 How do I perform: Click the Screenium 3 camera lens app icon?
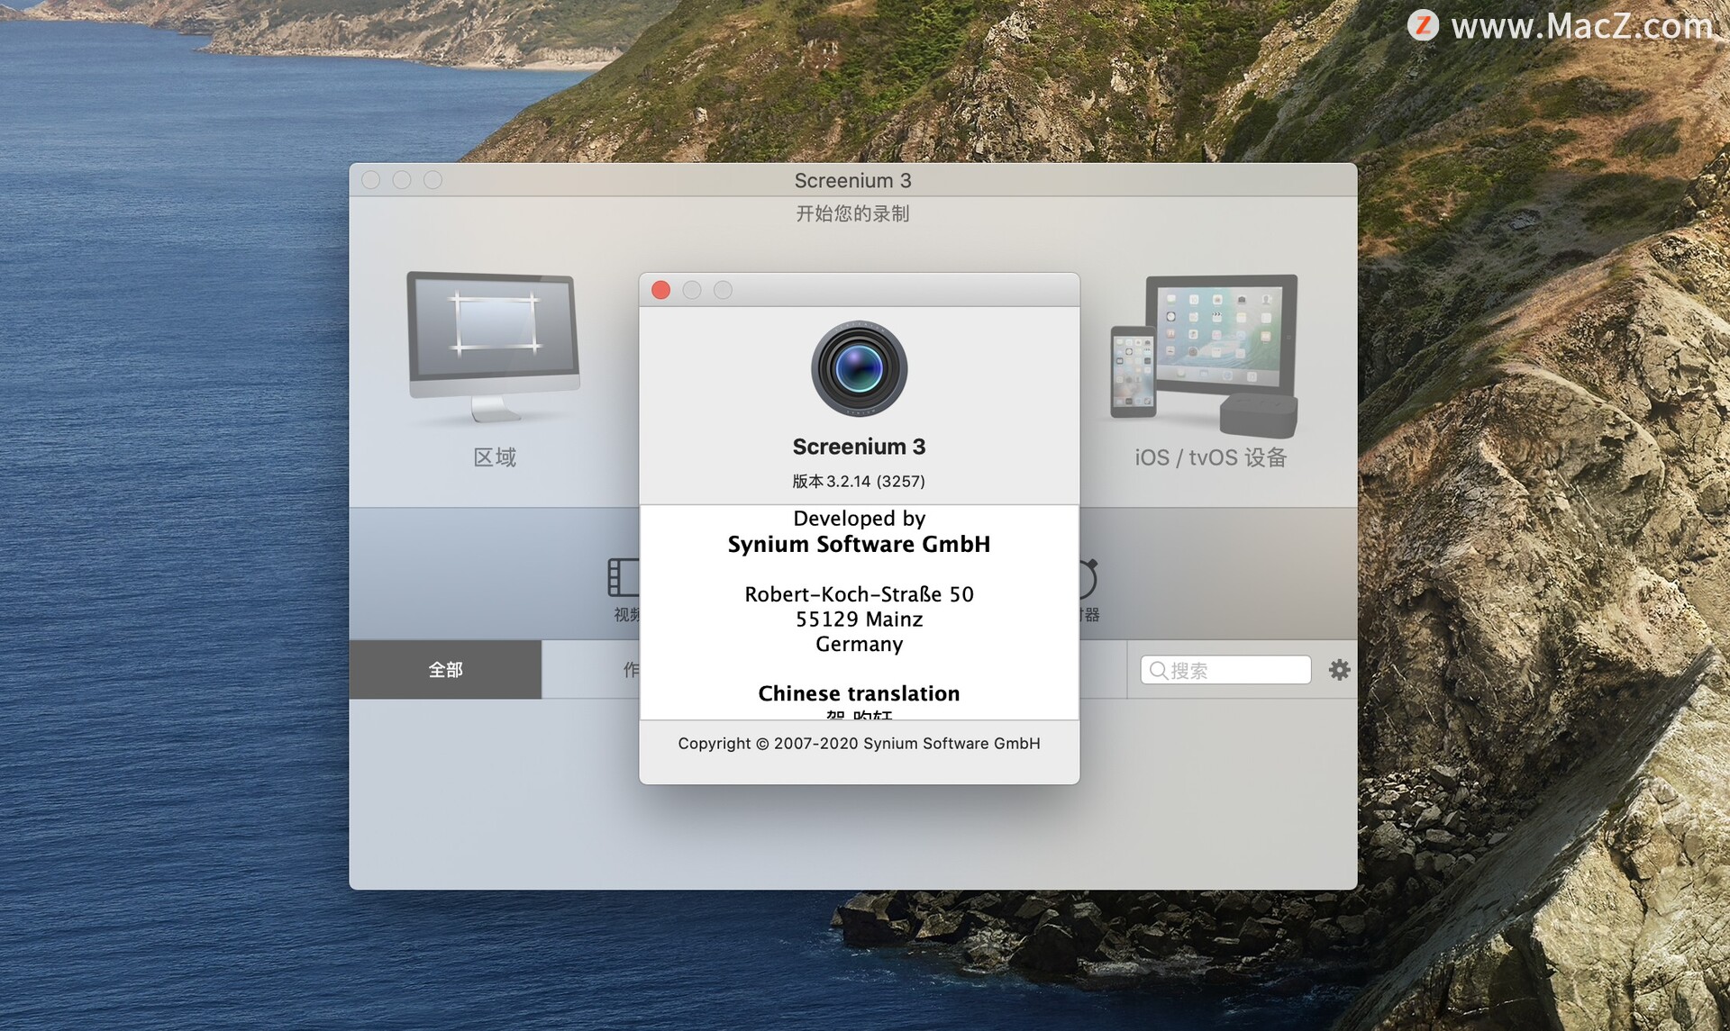click(x=859, y=369)
